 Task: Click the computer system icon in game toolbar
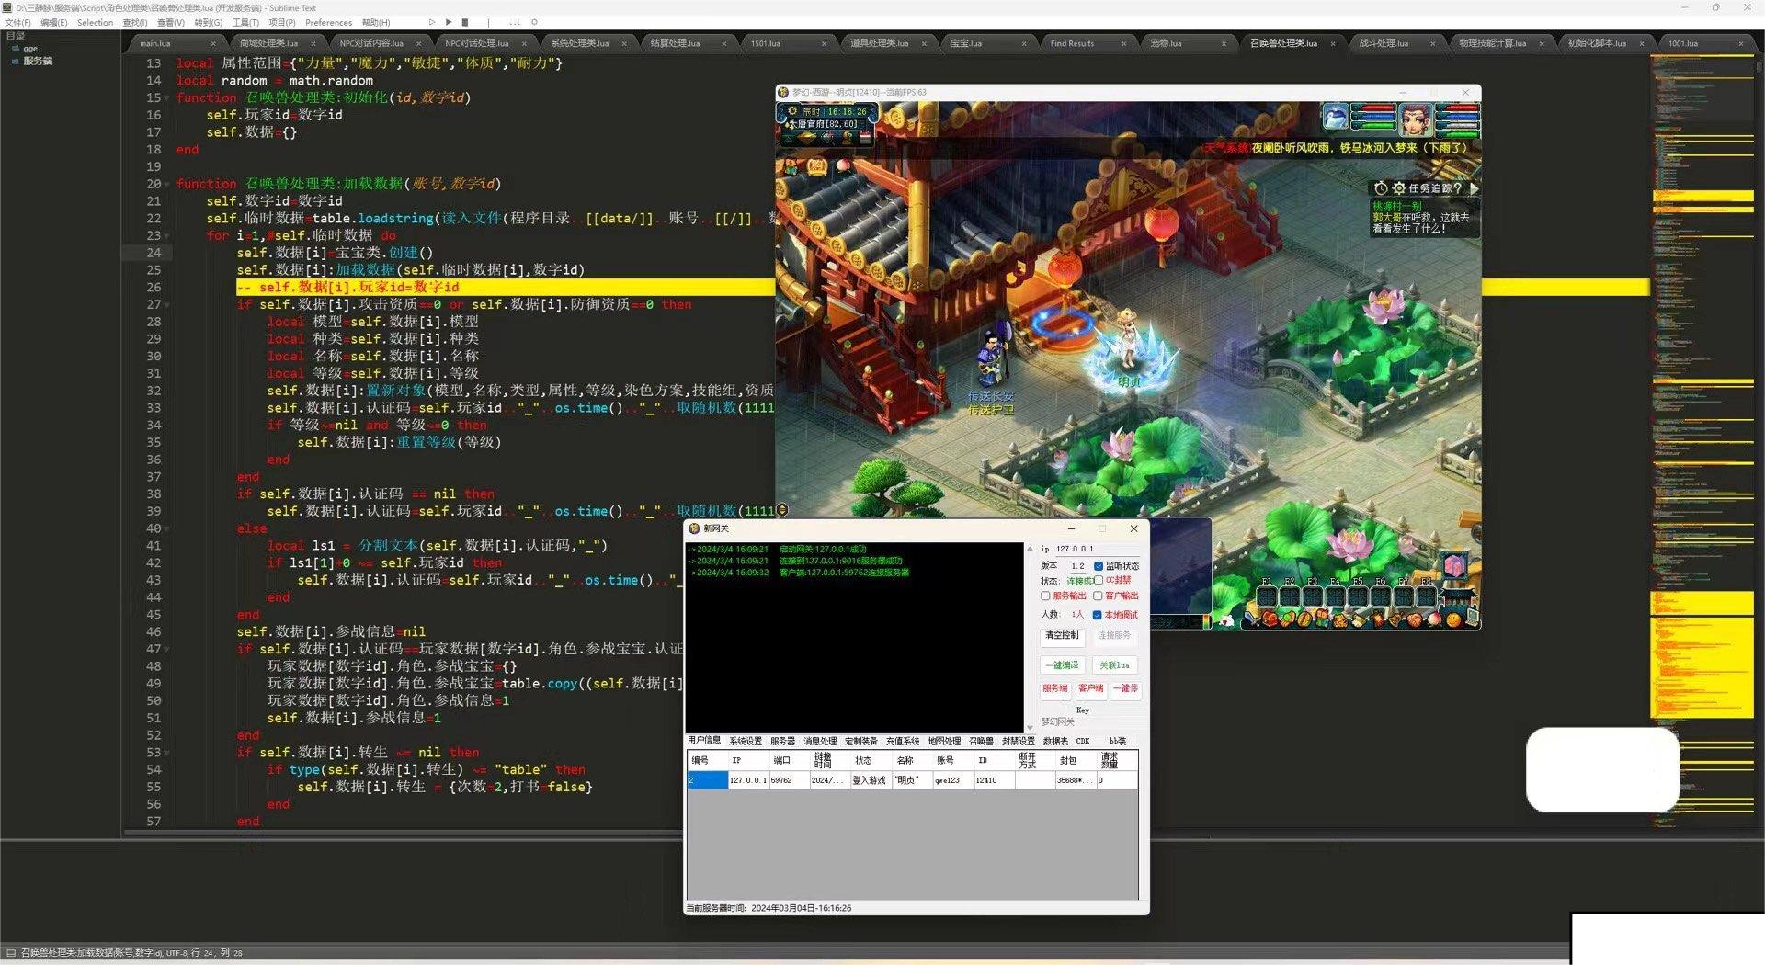click(x=1474, y=617)
